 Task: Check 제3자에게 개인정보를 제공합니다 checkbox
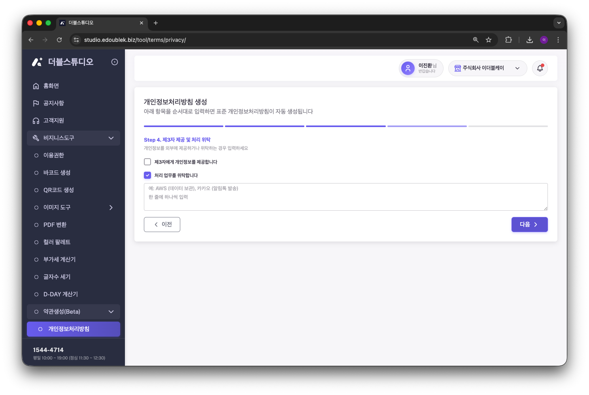click(x=147, y=162)
